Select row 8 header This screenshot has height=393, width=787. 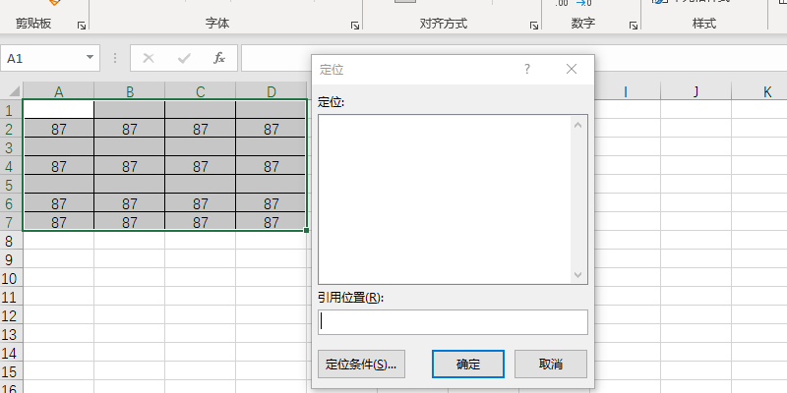coord(11,241)
